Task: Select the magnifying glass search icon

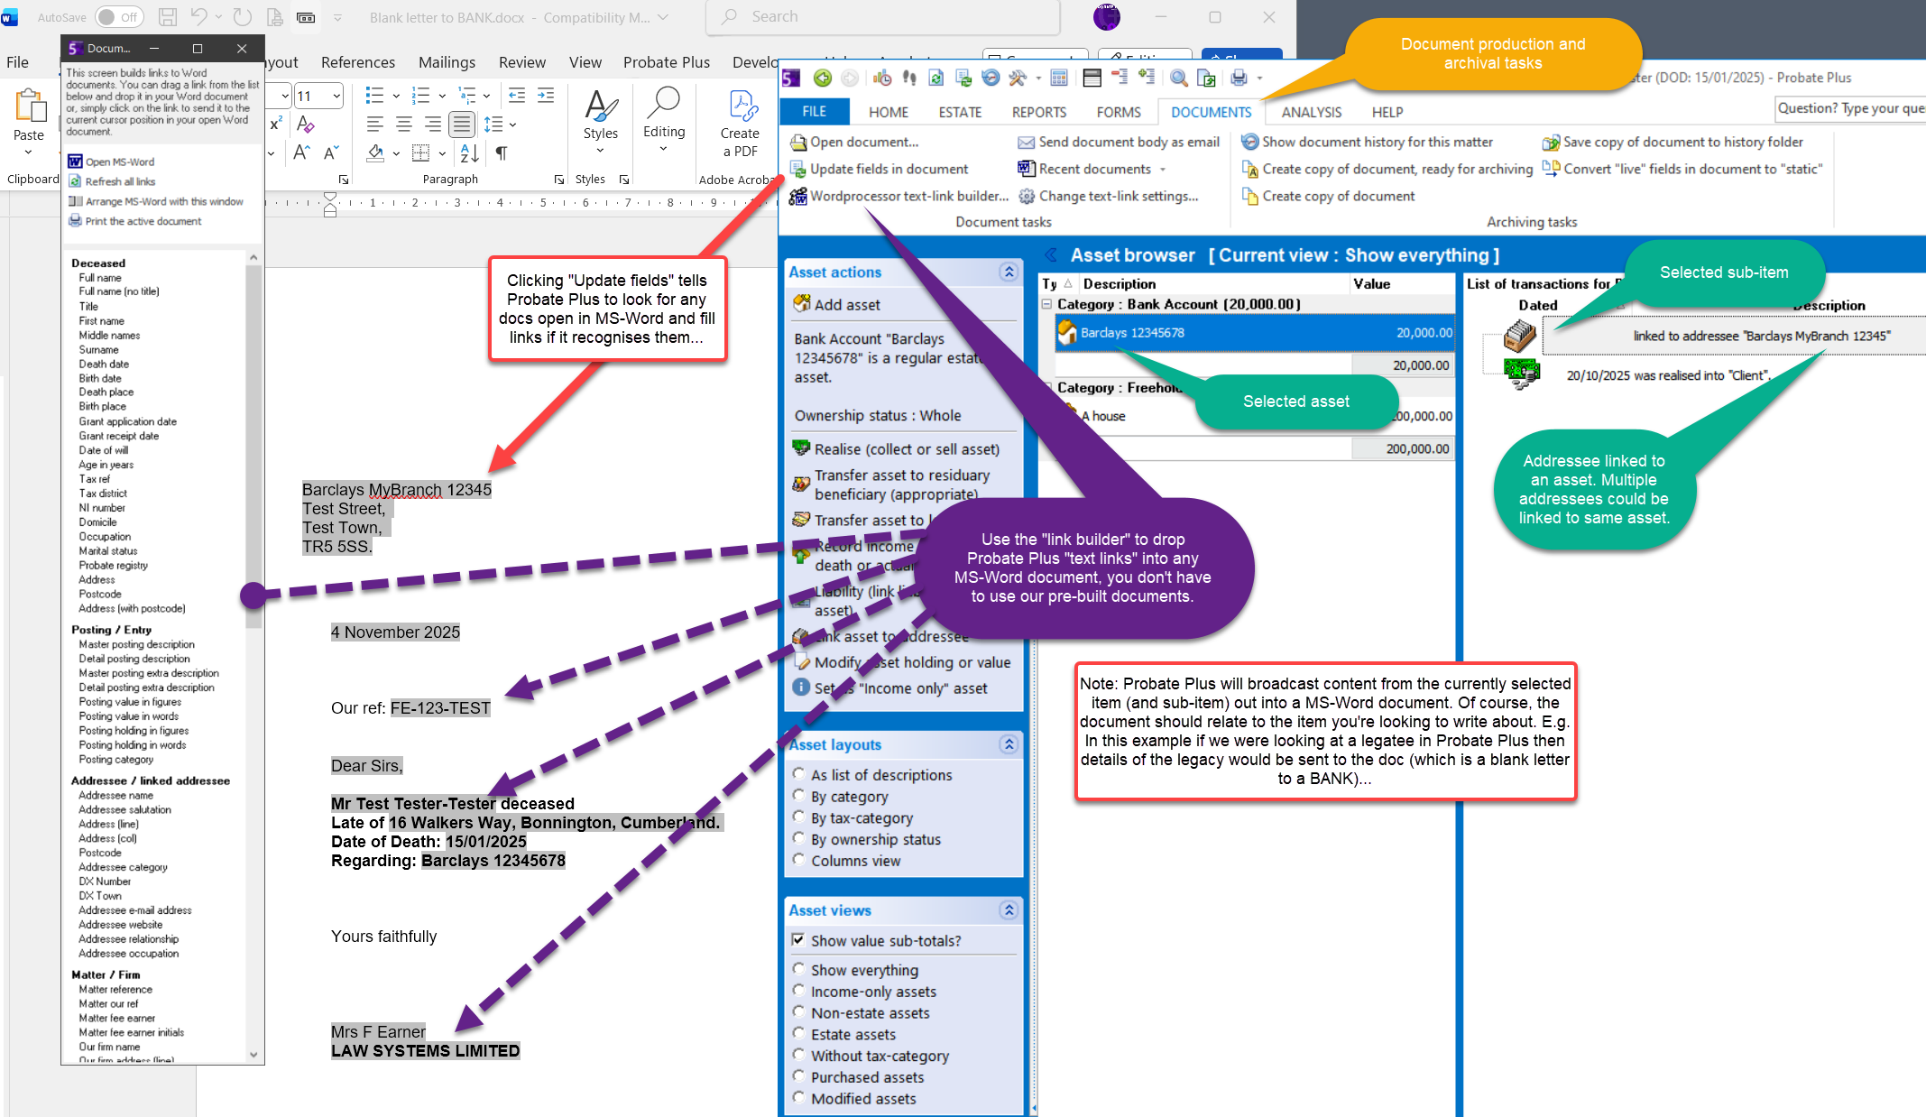Action: coord(1178,78)
